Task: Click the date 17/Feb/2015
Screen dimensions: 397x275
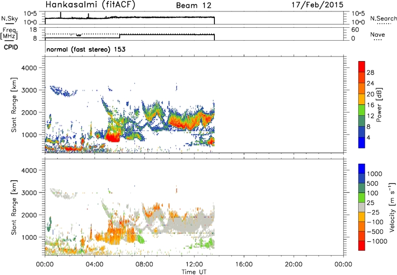Action: 318,5
